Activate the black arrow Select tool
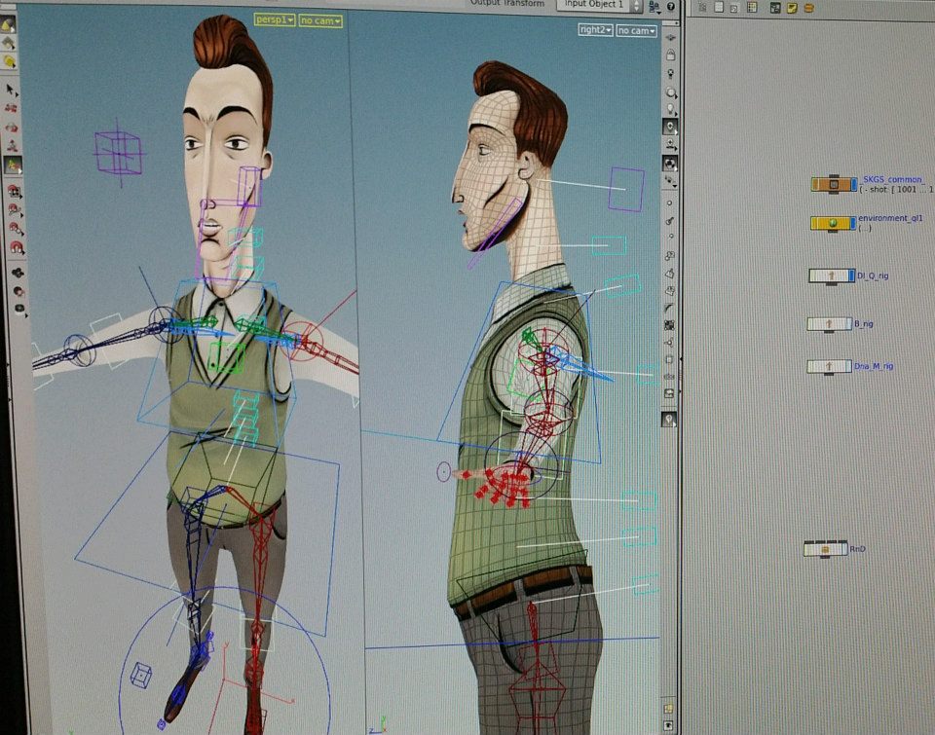The width and height of the screenshot is (935, 735). click(10, 90)
